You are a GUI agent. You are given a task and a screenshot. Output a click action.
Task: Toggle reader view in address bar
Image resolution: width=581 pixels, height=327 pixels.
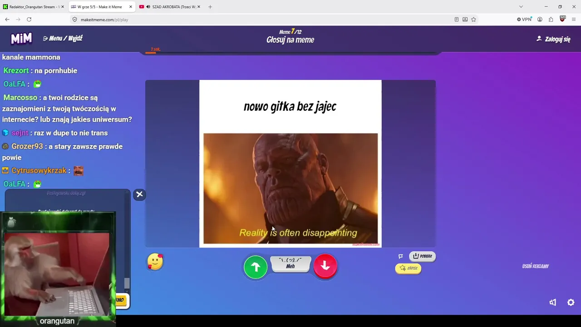[x=457, y=20]
